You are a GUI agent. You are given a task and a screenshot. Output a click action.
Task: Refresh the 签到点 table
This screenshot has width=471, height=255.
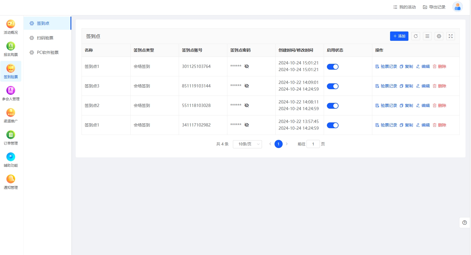(x=416, y=36)
